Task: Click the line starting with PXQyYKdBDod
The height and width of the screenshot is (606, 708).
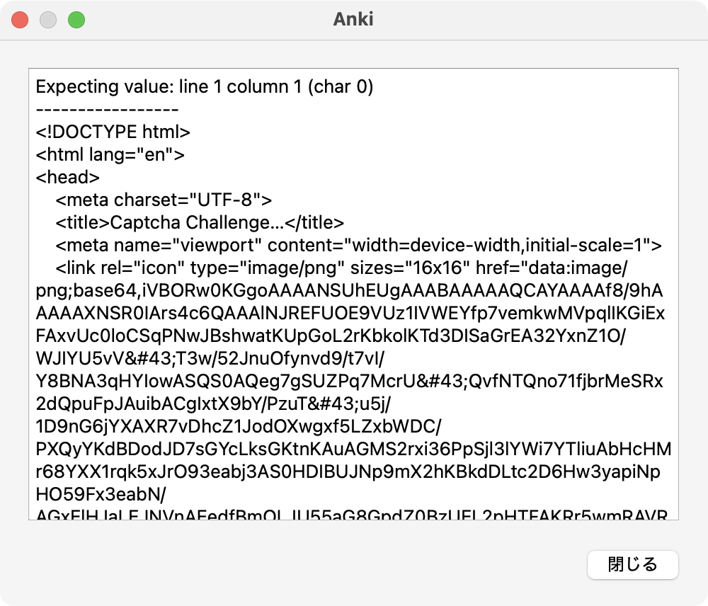Action: coord(353,450)
